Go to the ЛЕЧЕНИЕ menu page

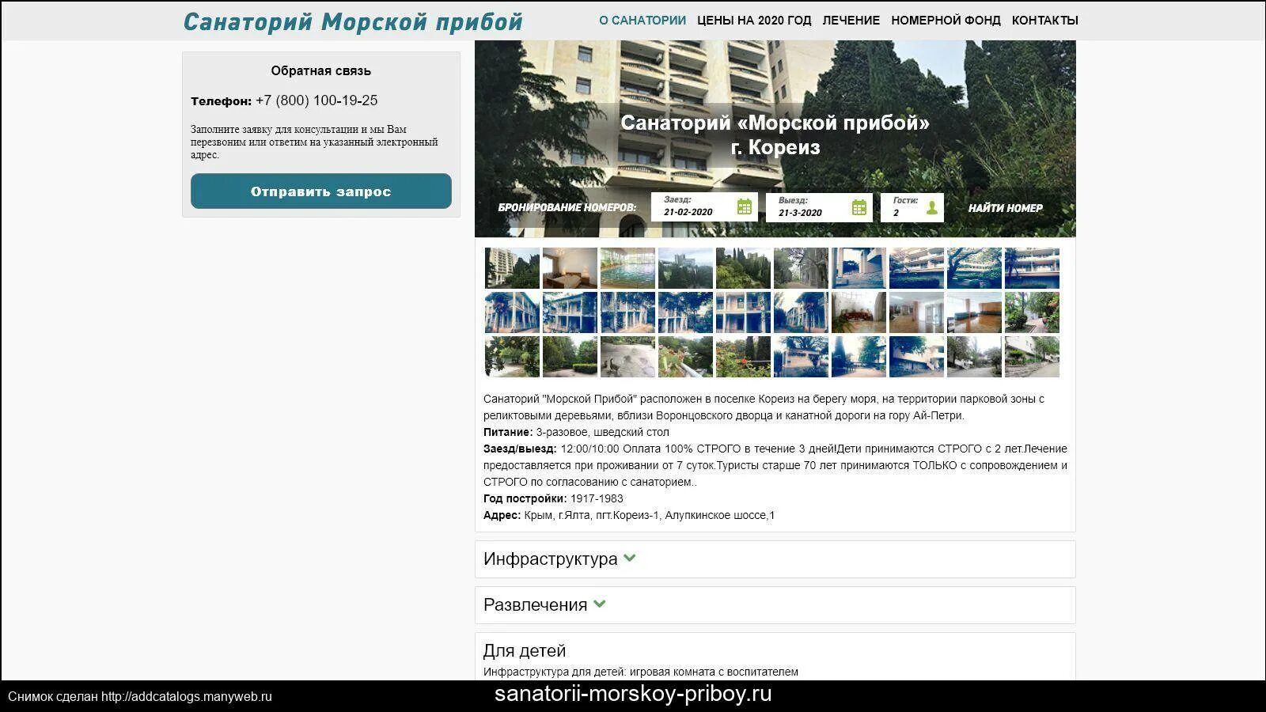point(851,21)
